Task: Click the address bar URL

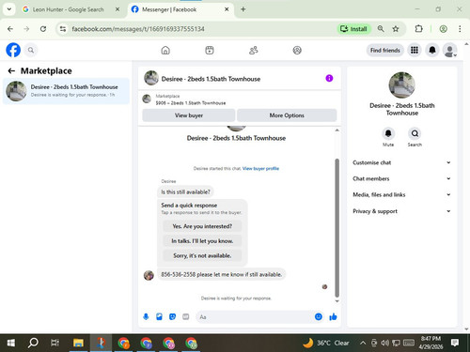Action: point(138,29)
